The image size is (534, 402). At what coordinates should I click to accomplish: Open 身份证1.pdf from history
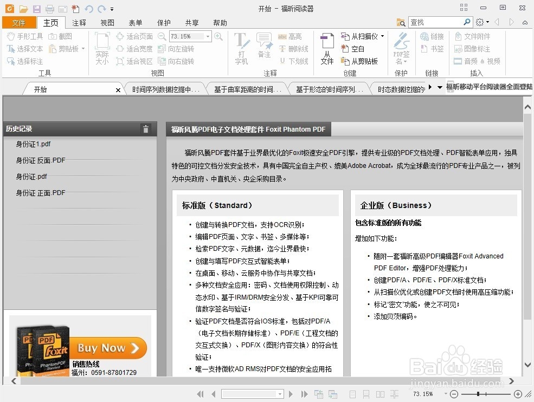click(x=33, y=144)
